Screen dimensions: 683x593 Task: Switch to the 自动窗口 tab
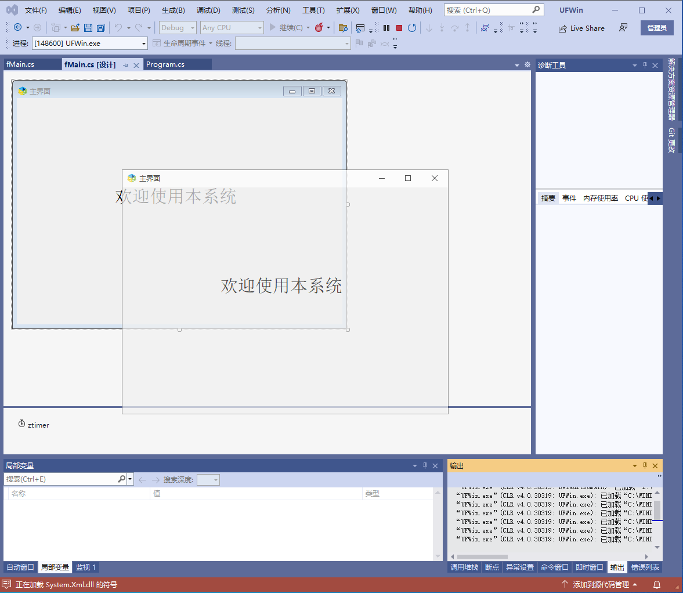[x=20, y=567]
